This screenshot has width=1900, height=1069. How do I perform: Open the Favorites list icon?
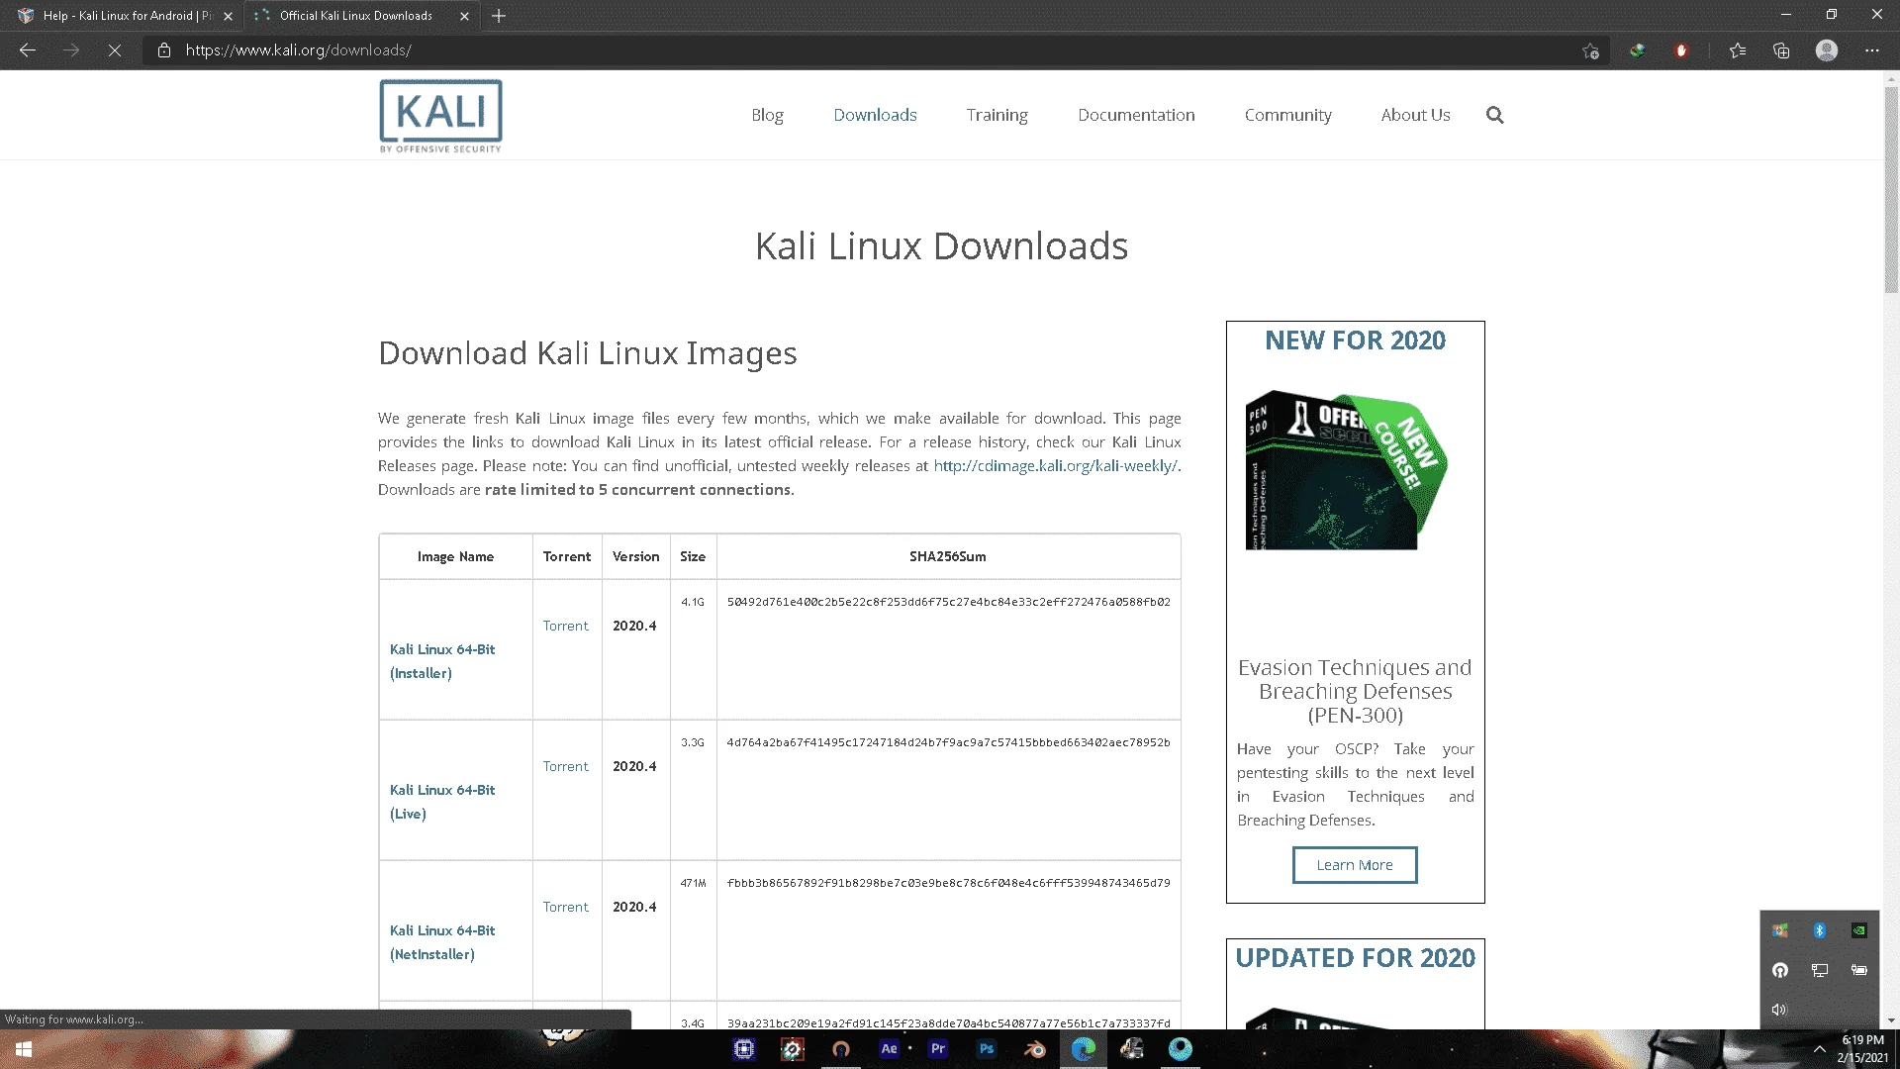pos(1738,50)
